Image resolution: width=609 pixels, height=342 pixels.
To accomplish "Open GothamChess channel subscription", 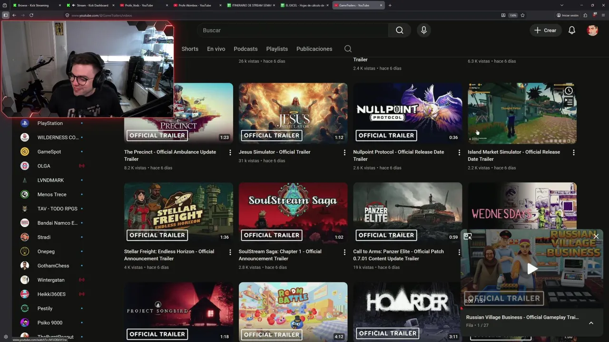I will [52, 266].
